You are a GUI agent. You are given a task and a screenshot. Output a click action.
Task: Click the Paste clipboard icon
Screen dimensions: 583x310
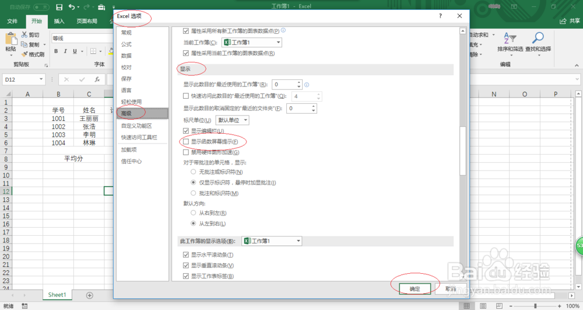coord(10,39)
